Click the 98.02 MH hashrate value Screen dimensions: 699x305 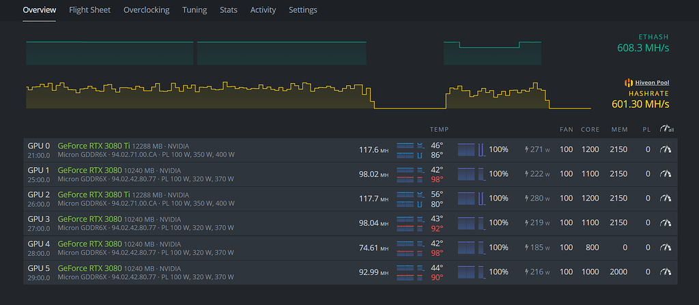(x=373, y=175)
